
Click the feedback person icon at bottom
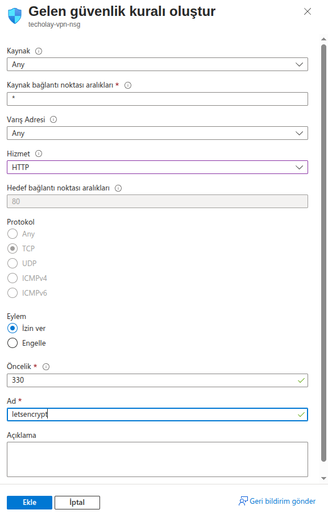coord(243,502)
